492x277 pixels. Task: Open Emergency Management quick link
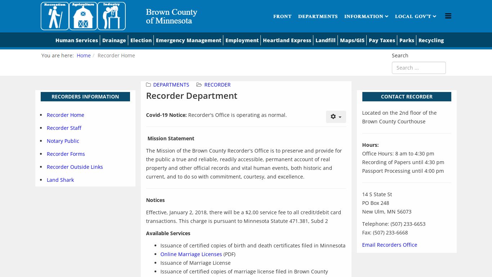tap(188, 40)
